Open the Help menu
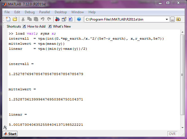Viewport: 187px width, 139px height. [x=92, y=12]
